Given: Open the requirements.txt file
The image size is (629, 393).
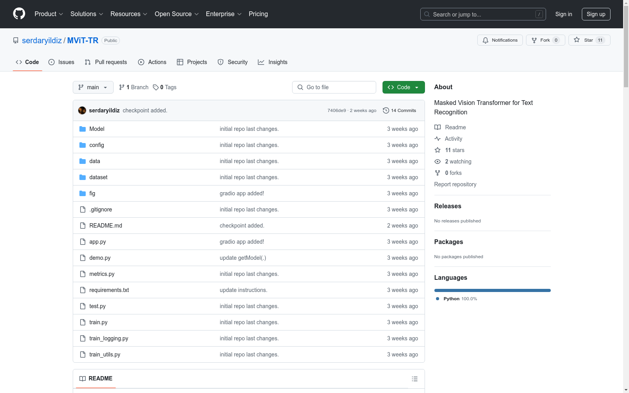Looking at the screenshot, I should pyautogui.click(x=109, y=290).
